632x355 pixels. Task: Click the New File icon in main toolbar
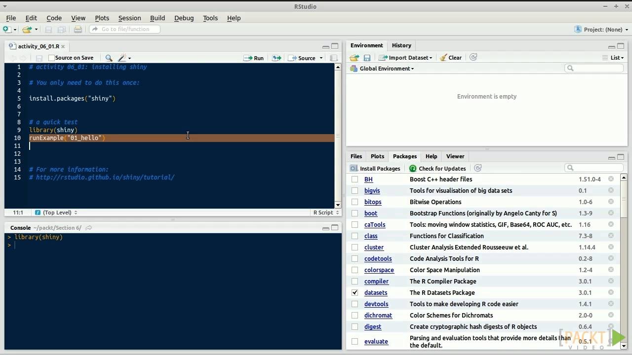click(x=6, y=30)
